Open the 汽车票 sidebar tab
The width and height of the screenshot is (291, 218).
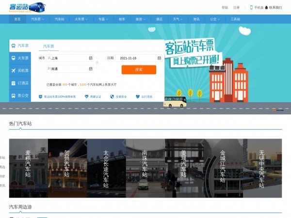pyautogui.click(x=20, y=46)
